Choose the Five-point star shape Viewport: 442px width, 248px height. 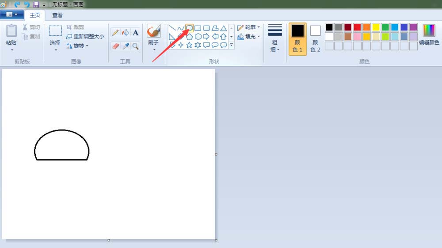tap(190, 45)
